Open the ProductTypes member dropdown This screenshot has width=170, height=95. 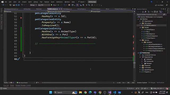112,11
